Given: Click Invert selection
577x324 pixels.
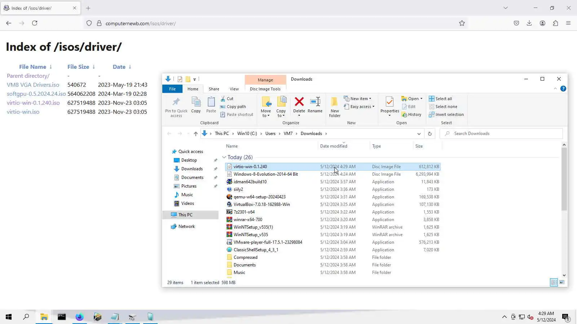Looking at the screenshot, I should point(446,114).
